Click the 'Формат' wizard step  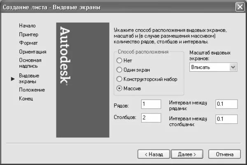(x=28, y=43)
